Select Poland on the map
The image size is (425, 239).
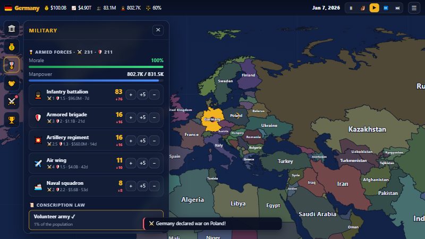click(236, 116)
